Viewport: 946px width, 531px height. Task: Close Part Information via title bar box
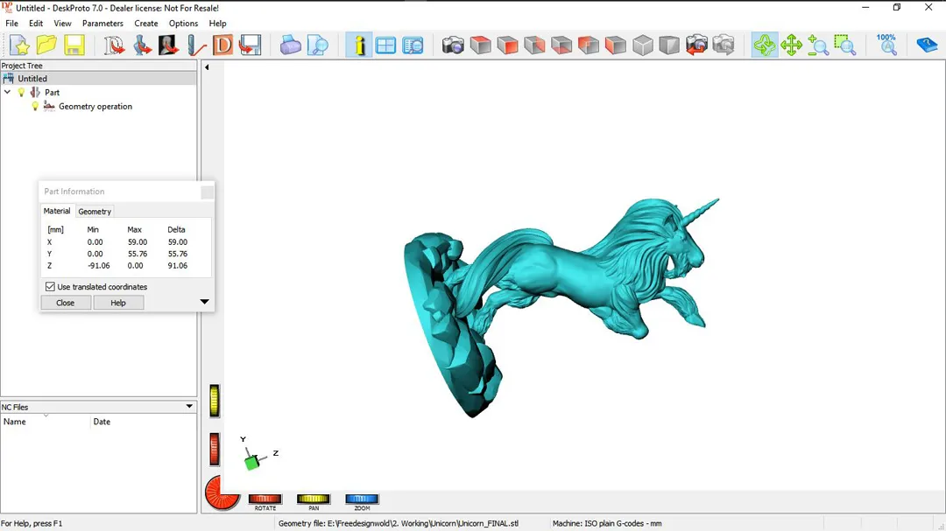point(207,192)
